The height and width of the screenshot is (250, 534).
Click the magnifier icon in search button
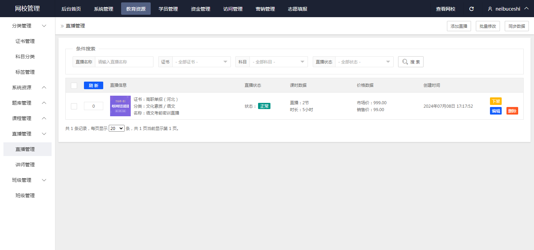click(x=405, y=62)
